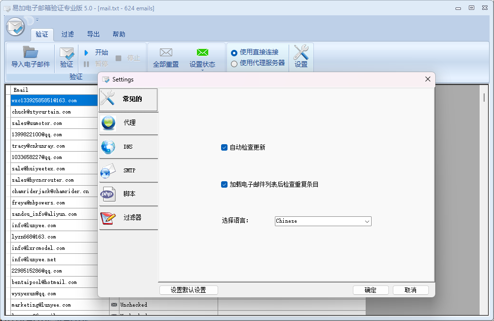Click the php script file icon

[x=108, y=194]
